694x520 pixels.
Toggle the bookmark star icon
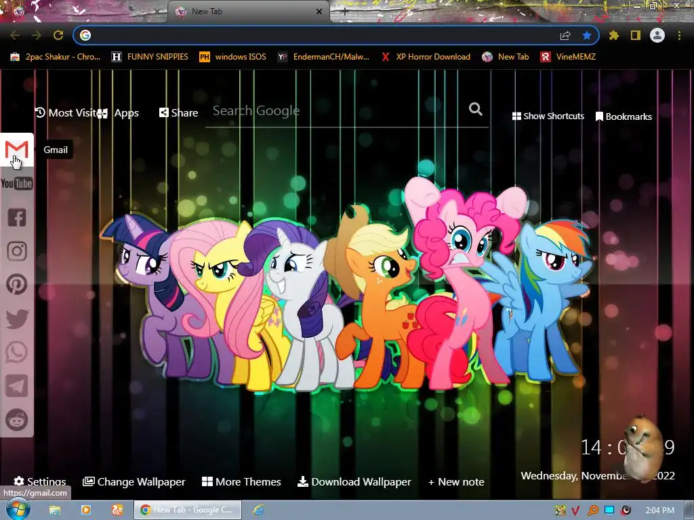click(587, 35)
